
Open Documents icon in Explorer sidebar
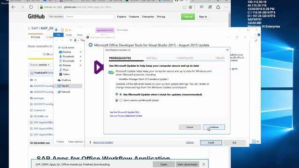point(60,61)
